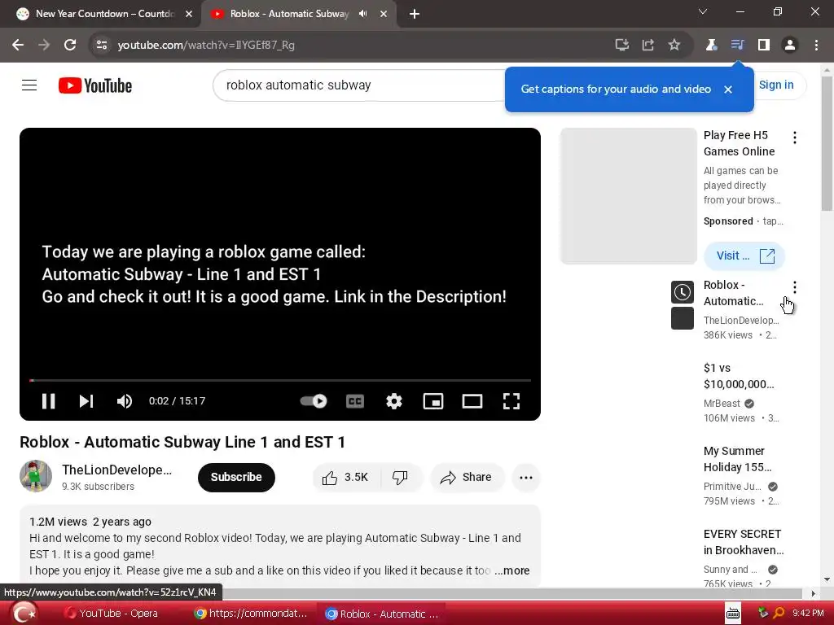Share the video
The height and width of the screenshot is (625, 834).
[467, 477]
